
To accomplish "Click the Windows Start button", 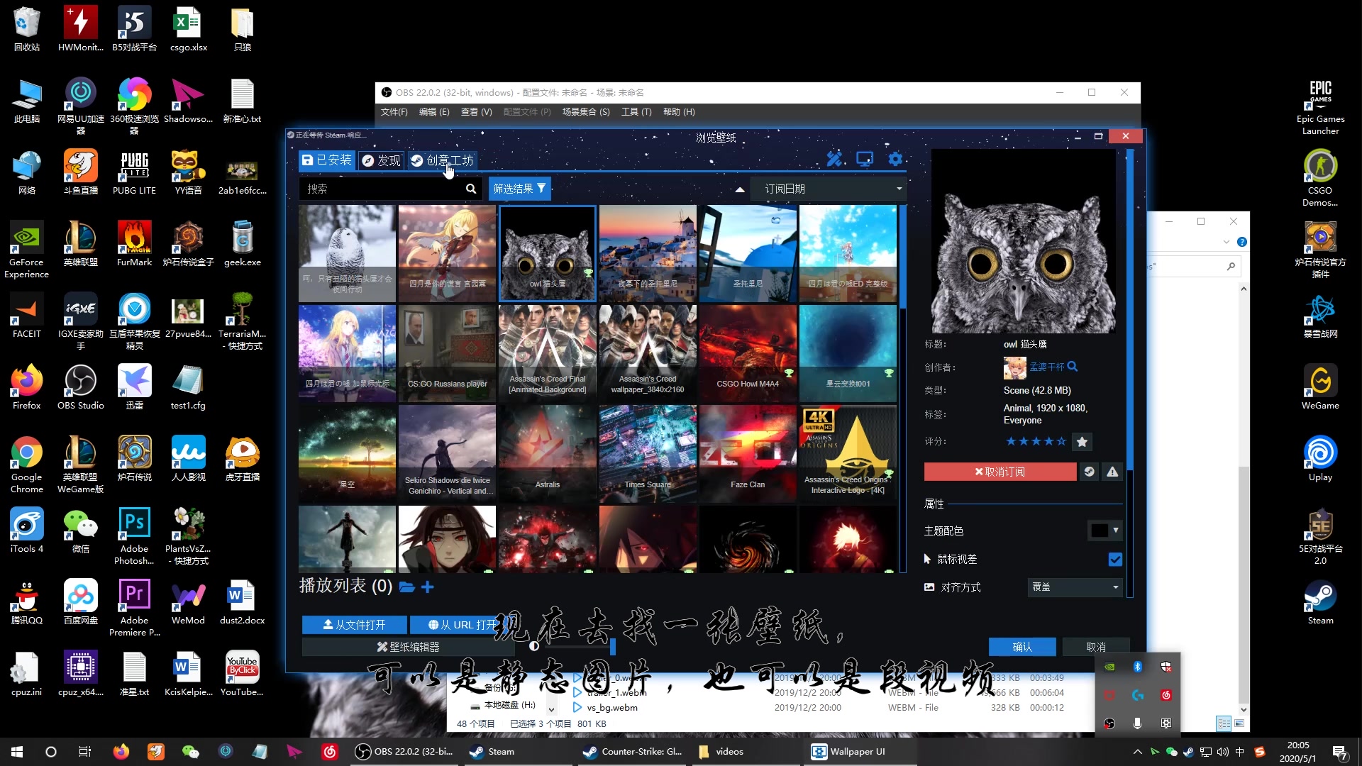I will pyautogui.click(x=17, y=752).
